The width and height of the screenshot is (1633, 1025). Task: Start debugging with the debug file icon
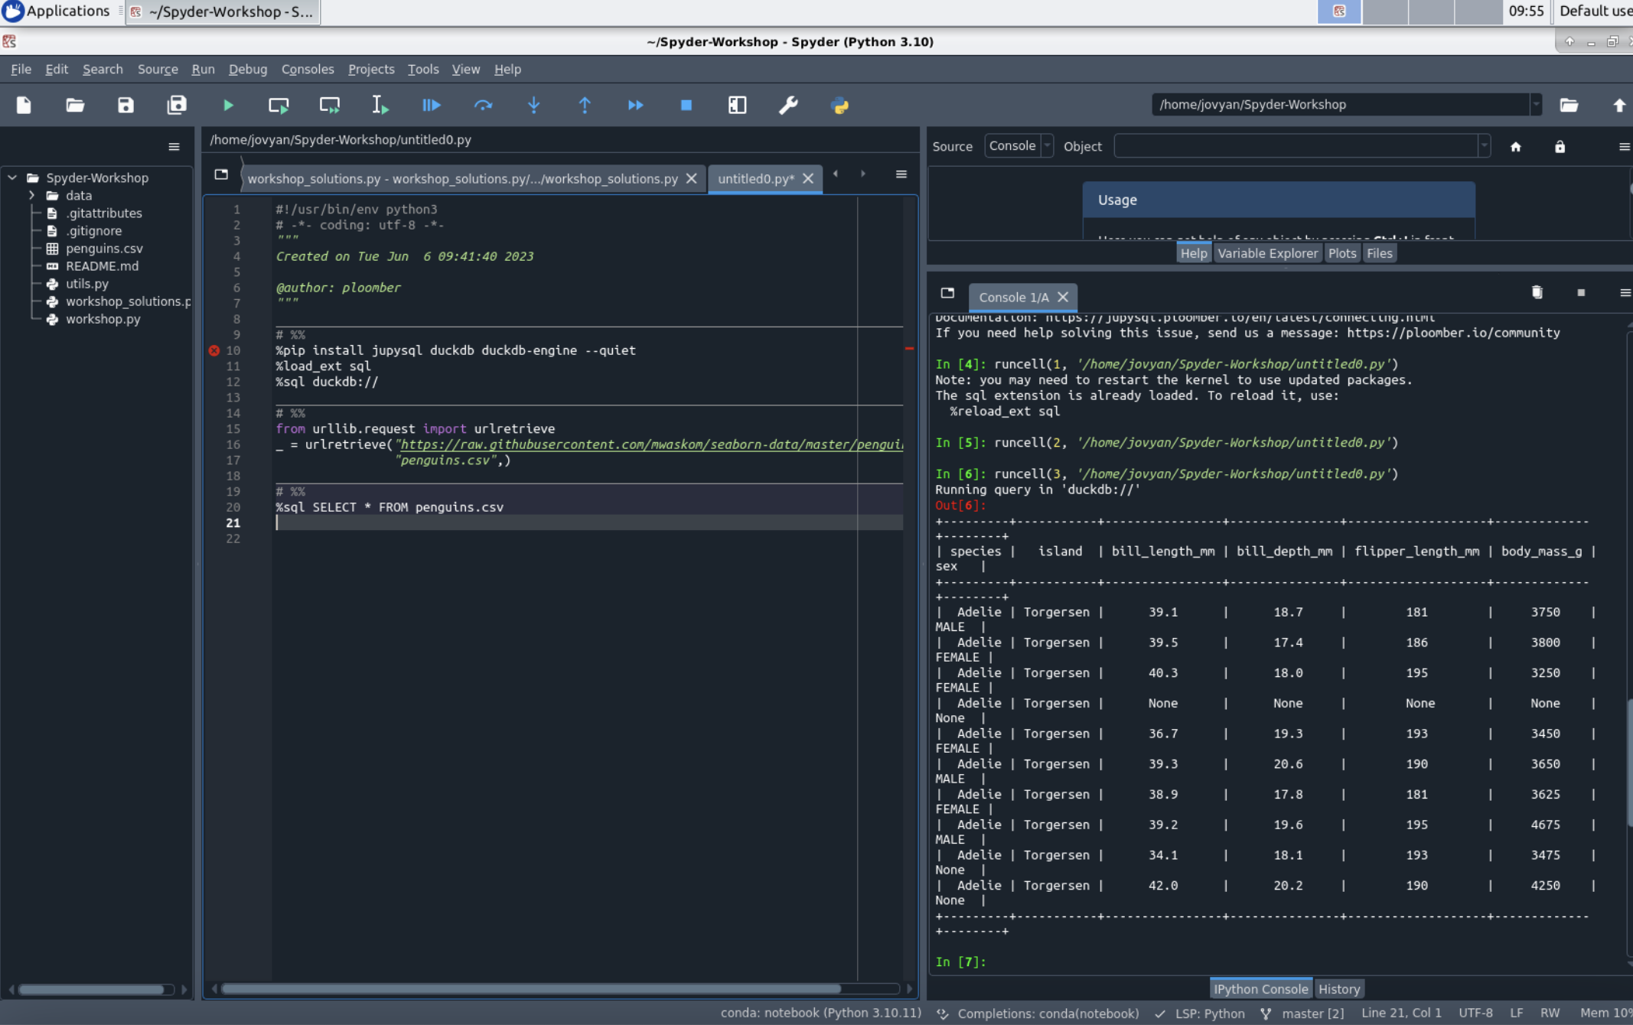(x=431, y=105)
